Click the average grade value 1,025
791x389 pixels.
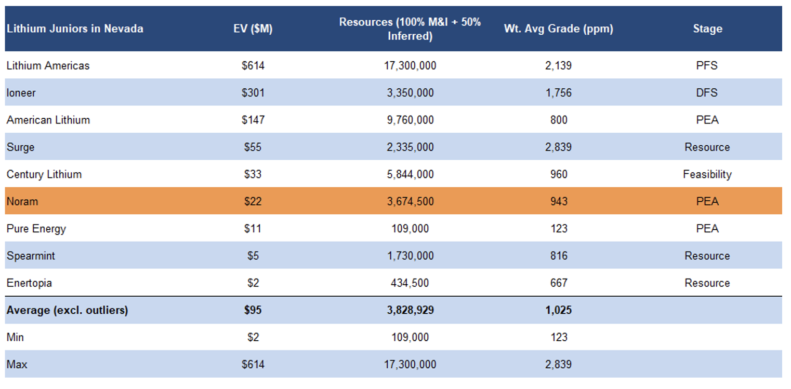559,310
